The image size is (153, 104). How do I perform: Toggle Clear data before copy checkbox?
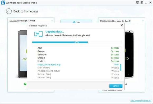pyautogui.click(x=101, y=90)
